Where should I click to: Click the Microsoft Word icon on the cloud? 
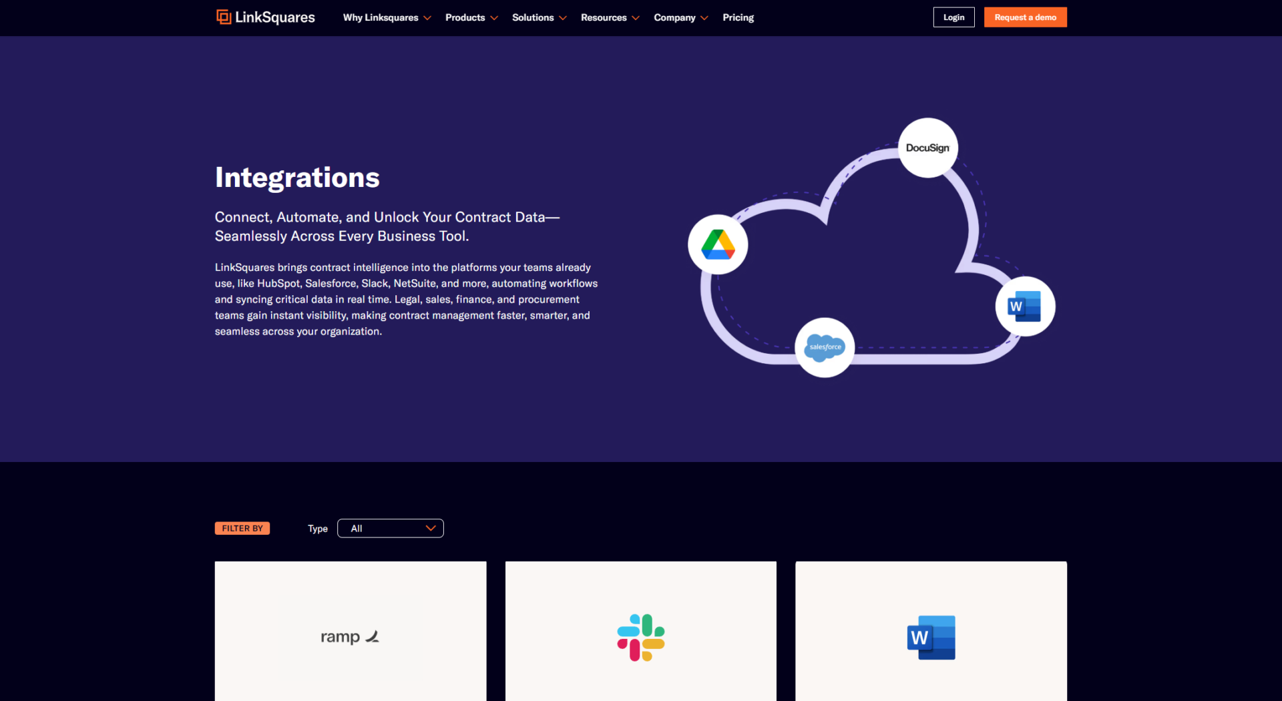click(x=1025, y=306)
